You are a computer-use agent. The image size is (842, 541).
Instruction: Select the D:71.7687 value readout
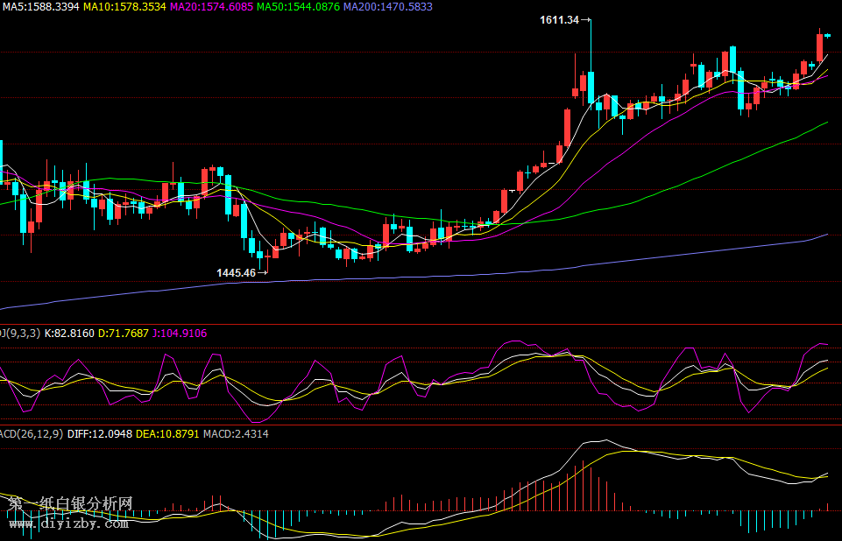(x=124, y=333)
